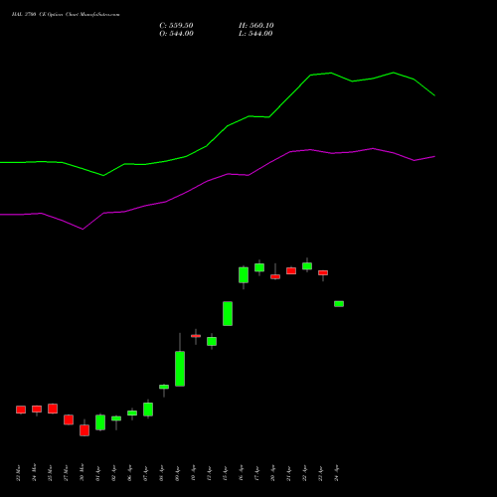Select the open value O: 544.00

pyautogui.click(x=176, y=34)
